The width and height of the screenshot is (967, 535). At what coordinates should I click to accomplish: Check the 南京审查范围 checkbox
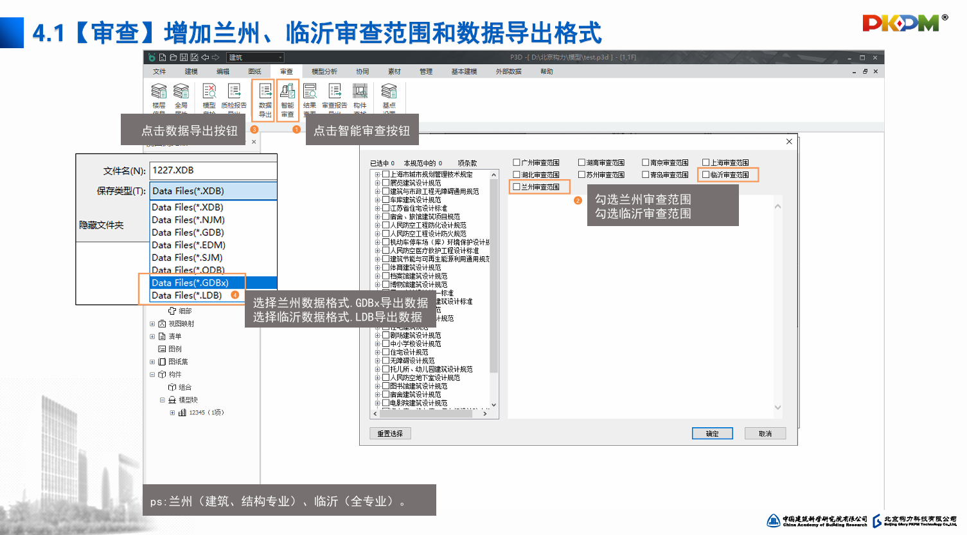click(x=646, y=162)
